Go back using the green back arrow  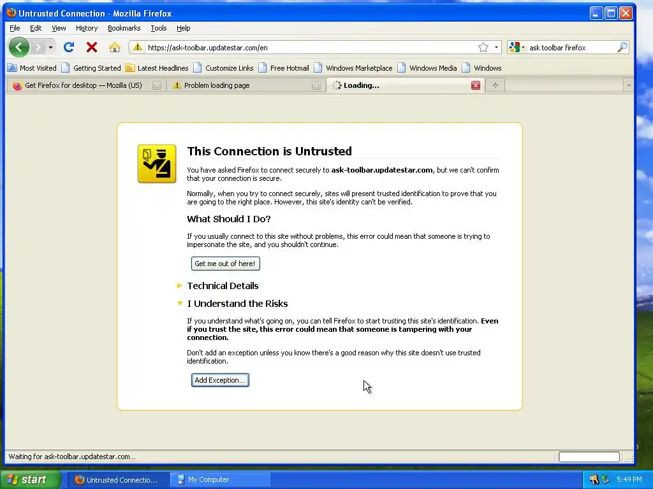tap(18, 47)
